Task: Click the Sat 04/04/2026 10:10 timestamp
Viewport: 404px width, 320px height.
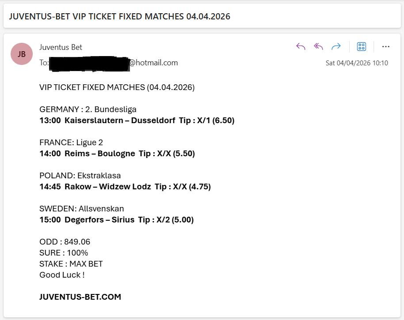Action: tap(357, 63)
